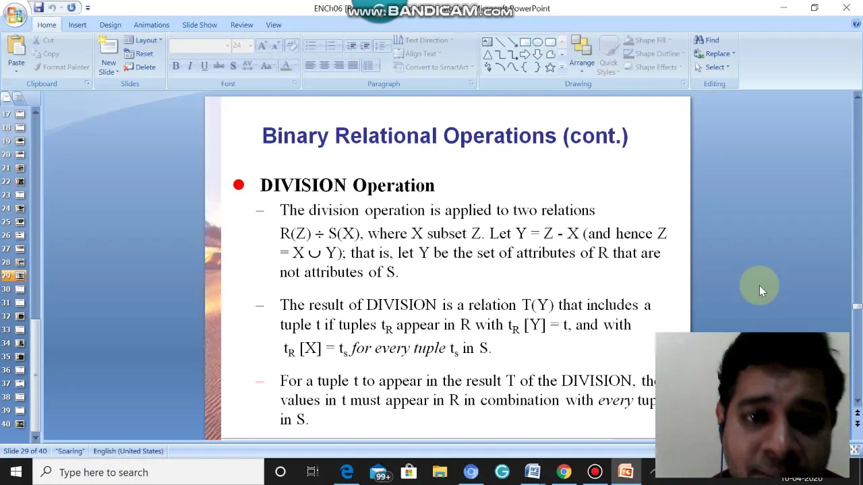This screenshot has width=863, height=485.
Task: Click the Windows Start button
Action: pyautogui.click(x=16, y=472)
